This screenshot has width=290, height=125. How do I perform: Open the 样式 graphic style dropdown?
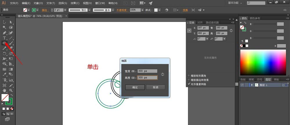159,10
